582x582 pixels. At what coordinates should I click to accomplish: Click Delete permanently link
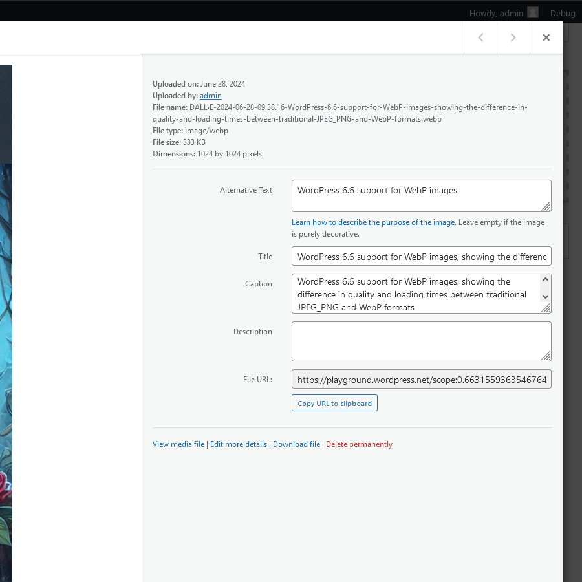click(x=359, y=444)
